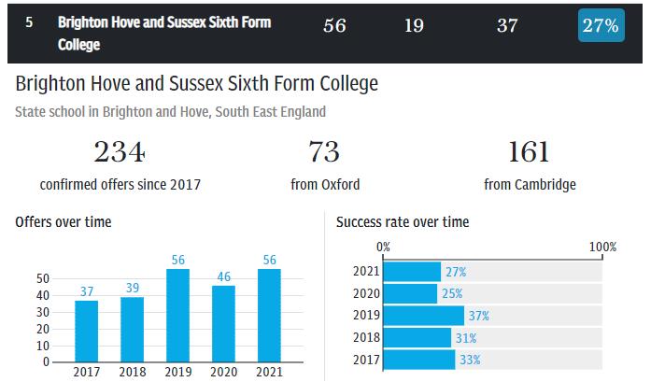Click the 2018 success rate bar at 31%
The height and width of the screenshot is (382, 665).
[x=417, y=338]
